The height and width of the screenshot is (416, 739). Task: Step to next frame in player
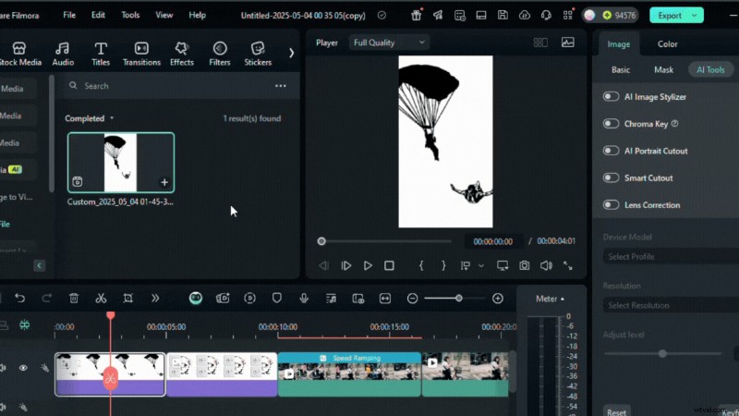coord(345,266)
